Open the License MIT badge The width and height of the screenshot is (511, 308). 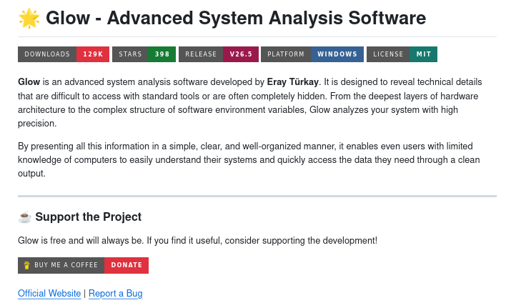(402, 54)
